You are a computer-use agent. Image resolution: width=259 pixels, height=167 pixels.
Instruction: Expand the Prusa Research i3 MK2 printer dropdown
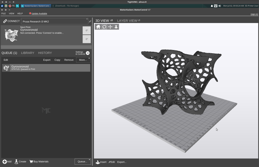pos(54,21)
